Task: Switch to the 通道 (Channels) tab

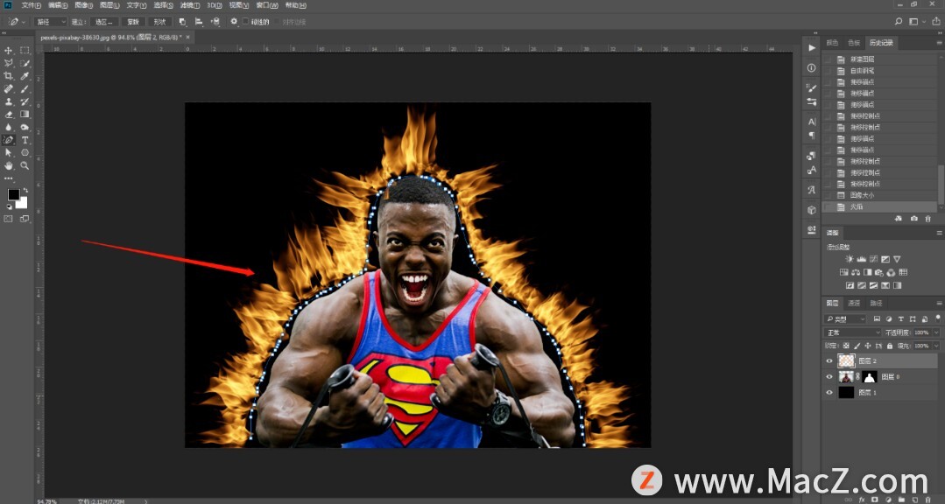Action: [854, 304]
